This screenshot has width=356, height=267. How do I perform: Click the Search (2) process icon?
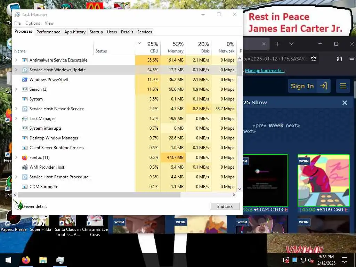click(25, 89)
